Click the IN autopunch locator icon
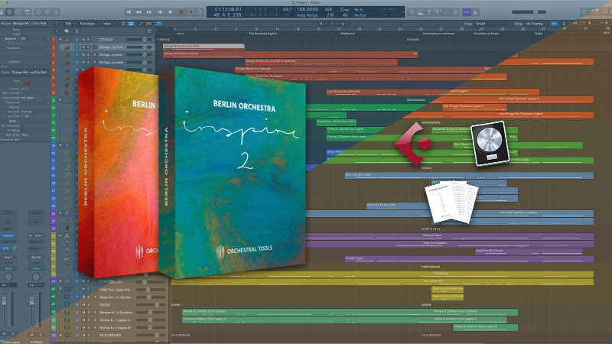This screenshot has width=612, height=344. tap(429, 12)
